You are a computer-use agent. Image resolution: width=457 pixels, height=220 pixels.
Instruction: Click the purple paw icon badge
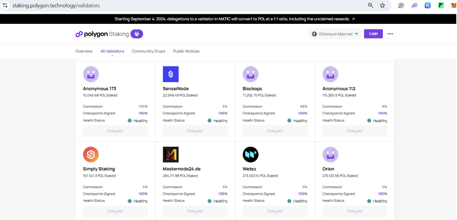point(137,34)
